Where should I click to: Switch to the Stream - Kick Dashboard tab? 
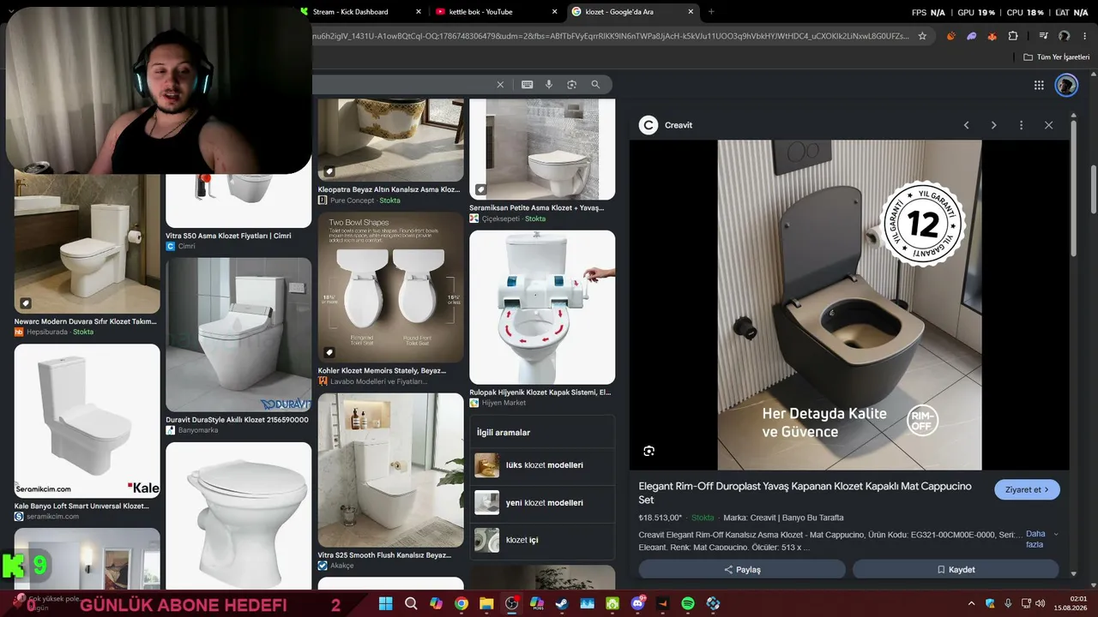click(x=350, y=12)
